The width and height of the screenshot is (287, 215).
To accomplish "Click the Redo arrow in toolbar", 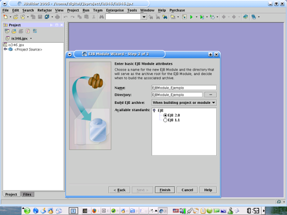I will tap(72, 17).
